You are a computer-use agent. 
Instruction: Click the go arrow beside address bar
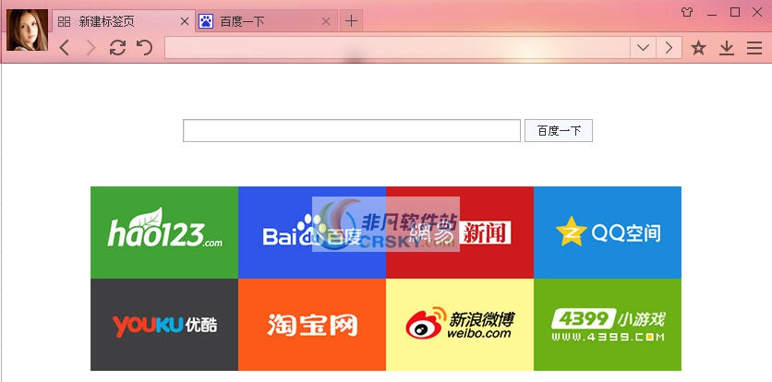coord(669,48)
